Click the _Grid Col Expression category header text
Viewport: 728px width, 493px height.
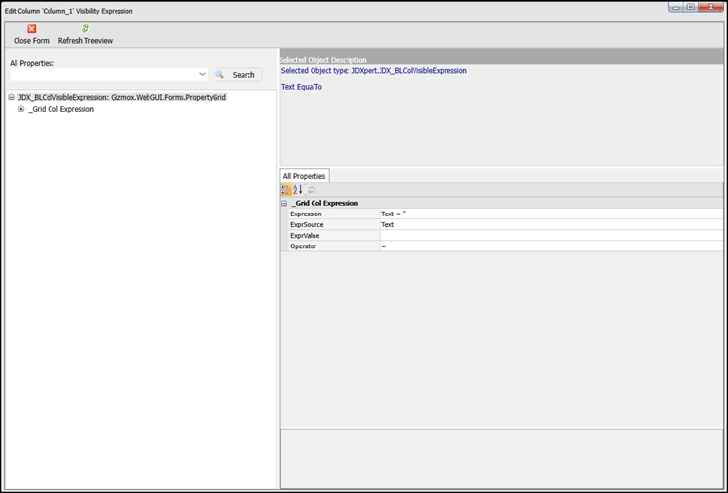(325, 204)
